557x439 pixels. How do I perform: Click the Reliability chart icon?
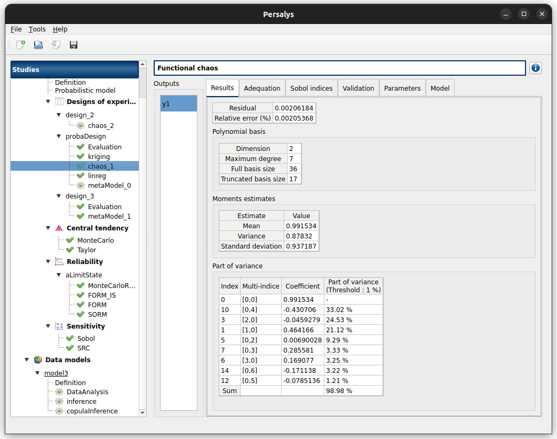[59, 262]
